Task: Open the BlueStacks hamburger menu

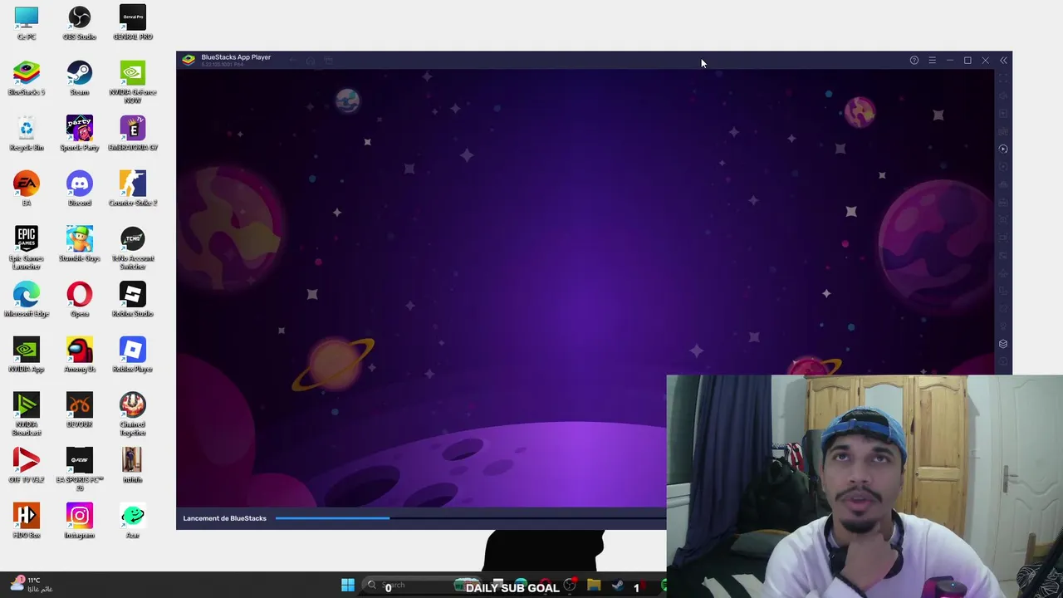Action: (932, 61)
